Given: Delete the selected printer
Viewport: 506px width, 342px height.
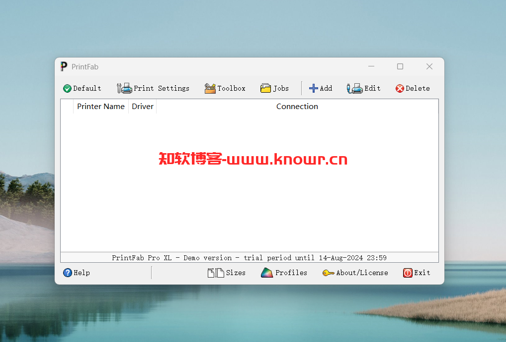Looking at the screenshot, I should (x=413, y=89).
